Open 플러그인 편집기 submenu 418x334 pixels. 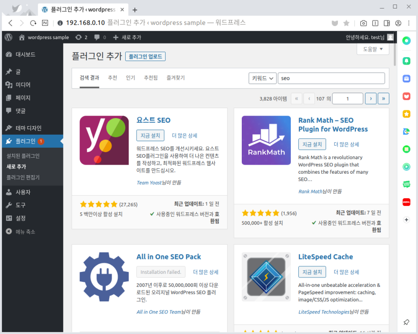(x=23, y=178)
